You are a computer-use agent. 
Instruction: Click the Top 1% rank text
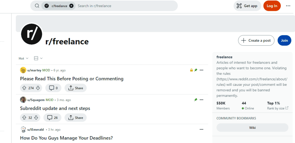[274, 103]
